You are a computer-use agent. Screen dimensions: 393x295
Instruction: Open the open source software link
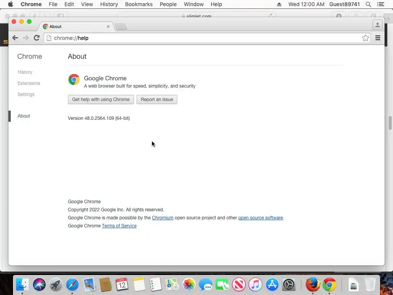coord(261,218)
